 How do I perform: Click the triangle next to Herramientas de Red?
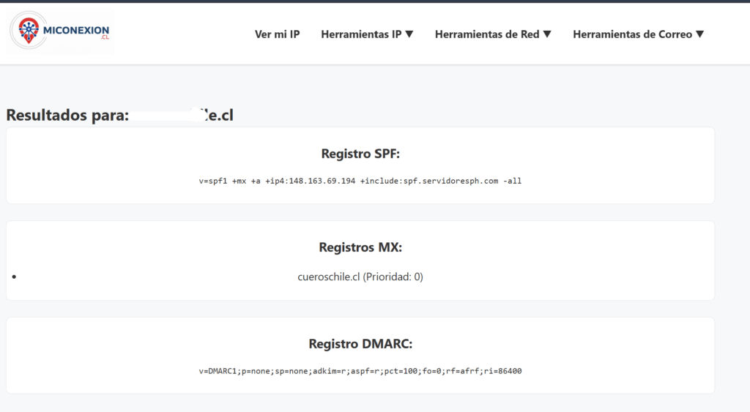pos(547,34)
